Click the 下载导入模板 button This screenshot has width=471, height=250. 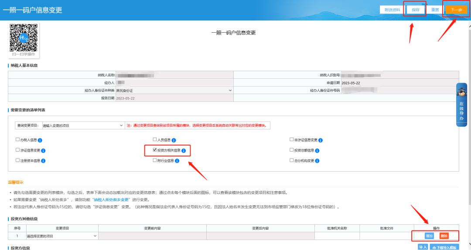[444, 247]
